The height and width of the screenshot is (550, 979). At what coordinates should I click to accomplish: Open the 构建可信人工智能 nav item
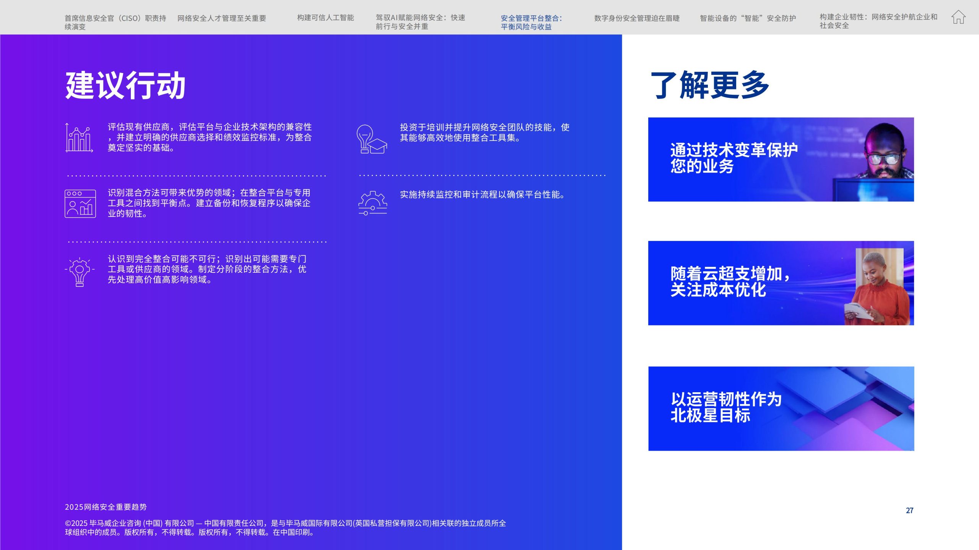325,18
